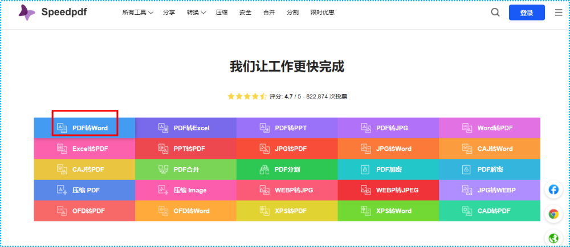570x247 pixels.
Task: Open the 分割 menu item
Action: coord(292,13)
